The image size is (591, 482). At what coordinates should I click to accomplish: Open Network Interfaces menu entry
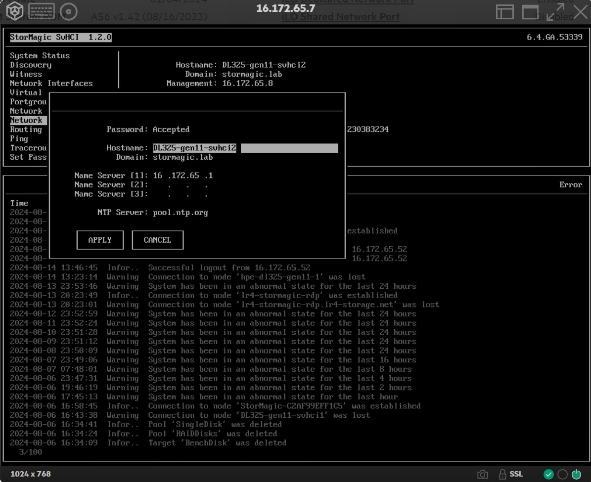tap(51, 83)
